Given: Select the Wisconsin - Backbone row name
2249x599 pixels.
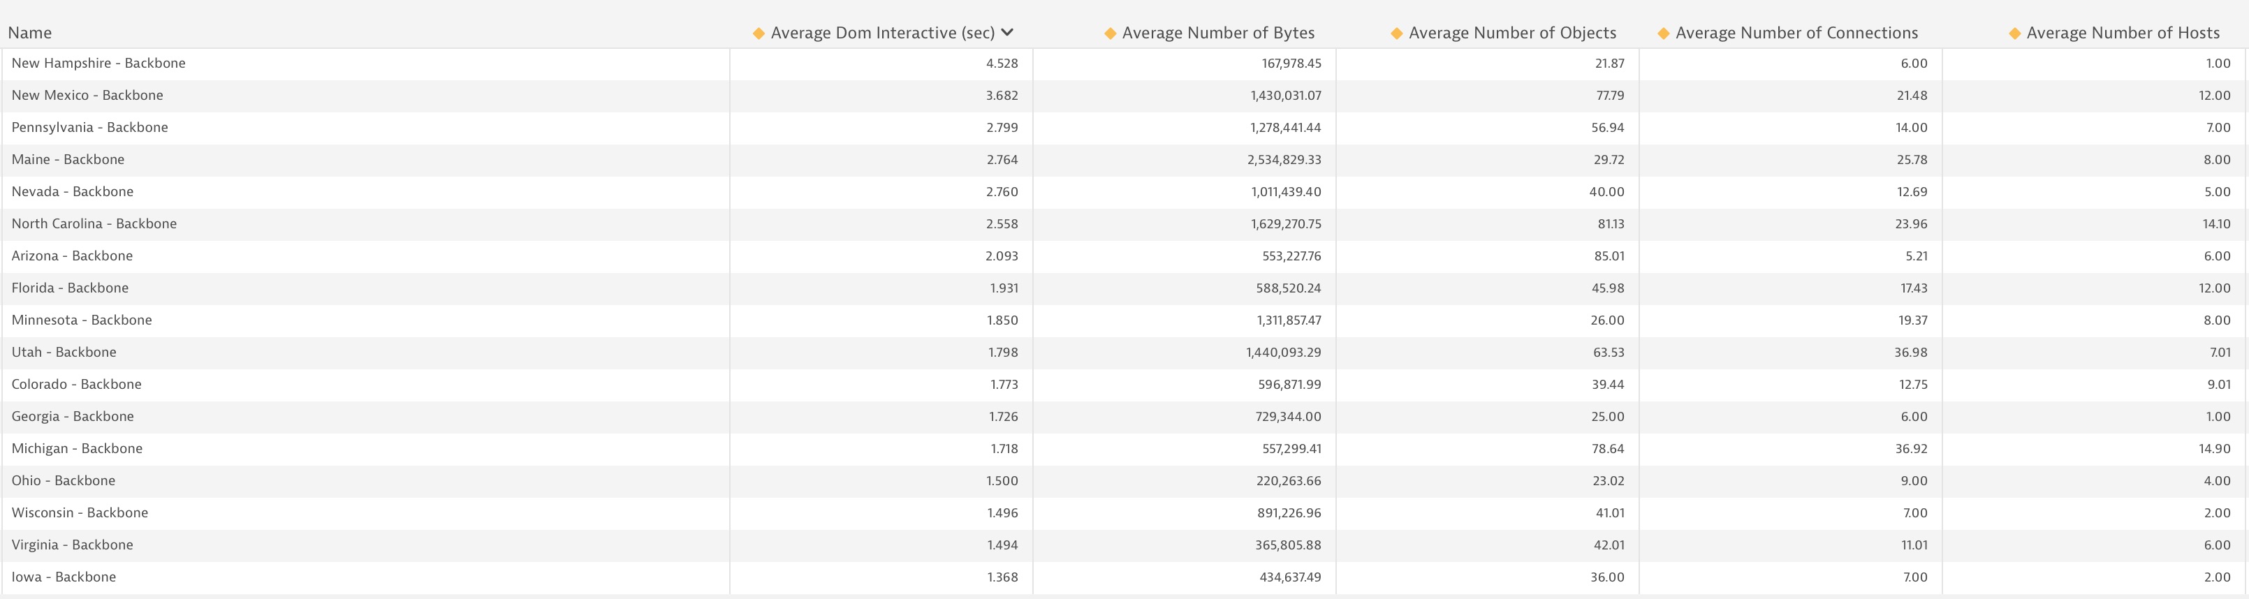Looking at the screenshot, I should (80, 512).
